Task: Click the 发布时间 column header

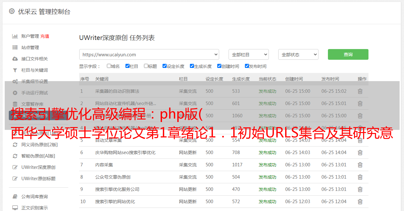Action: (x=330, y=79)
